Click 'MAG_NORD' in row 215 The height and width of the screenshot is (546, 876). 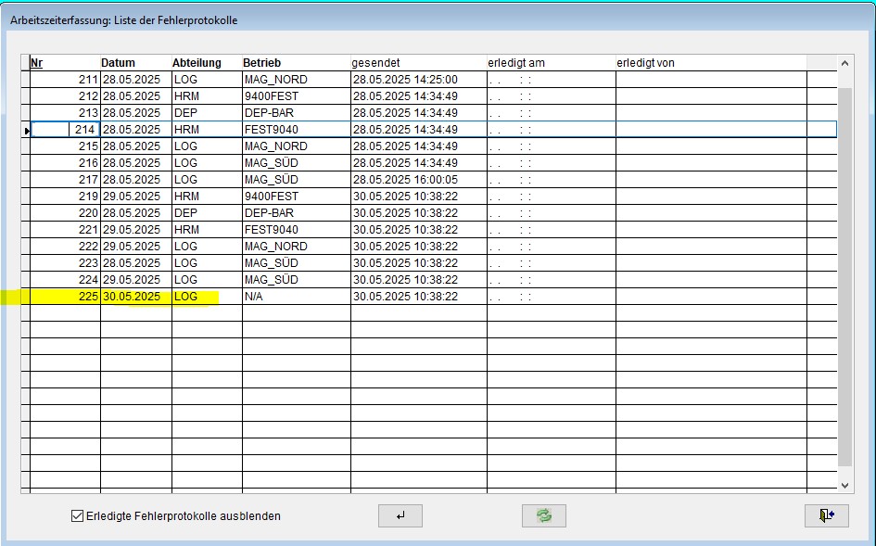(275, 146)
